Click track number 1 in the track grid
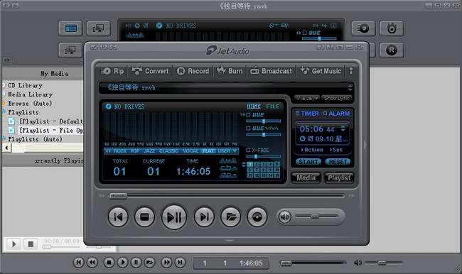 [250, 164]
